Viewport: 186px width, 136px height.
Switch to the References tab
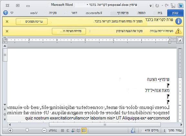(x=94, y=13)
